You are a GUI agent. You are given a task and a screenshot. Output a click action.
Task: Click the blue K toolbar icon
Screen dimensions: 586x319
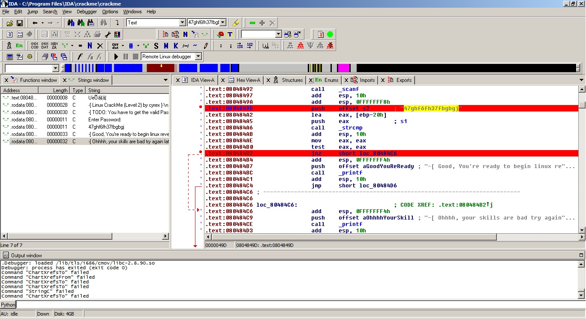tap(175, 45)
